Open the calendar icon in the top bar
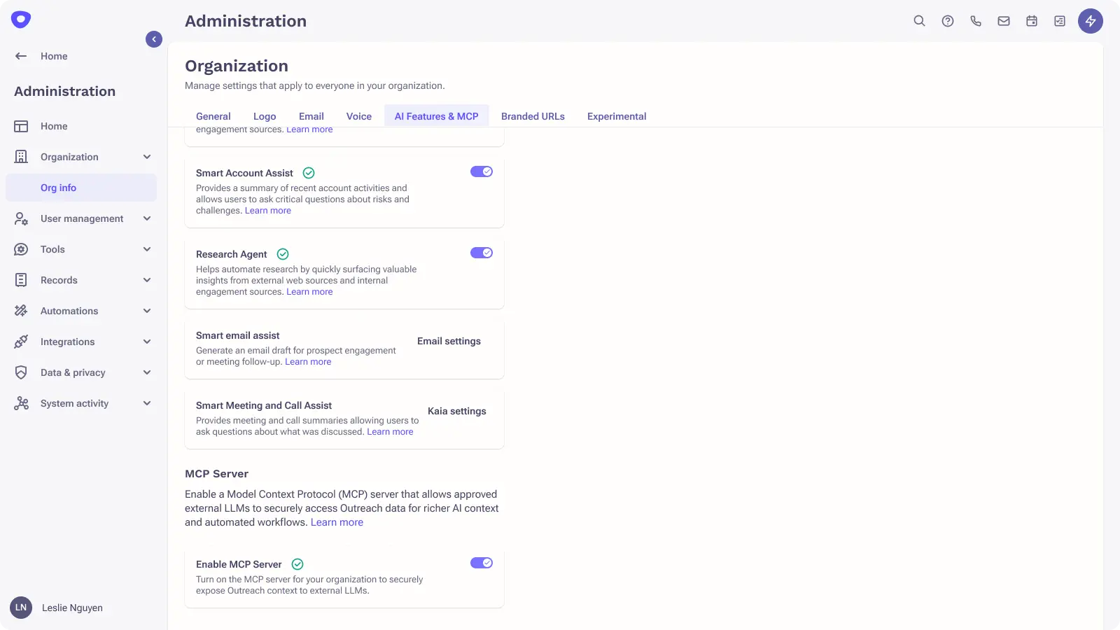Screen dimensions: 1120x630 pyautogui.click(x=1031, y=21)
